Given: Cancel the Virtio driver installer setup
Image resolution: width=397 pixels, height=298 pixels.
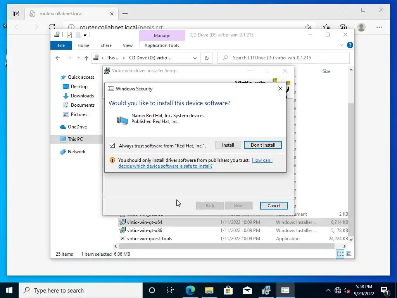Looking at the screenshot, I should pyautogui.click(x=274, y=206).
